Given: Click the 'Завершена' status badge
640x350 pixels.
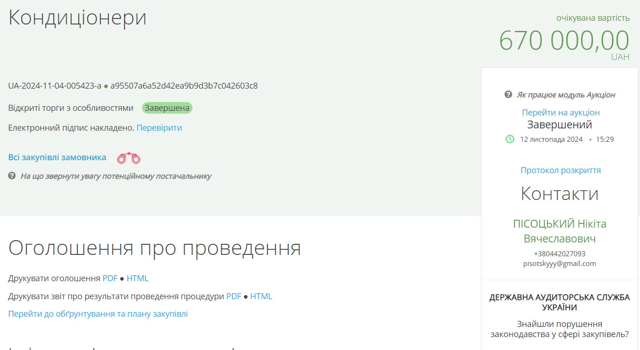Looking at the screenshot, I should 167,108.
